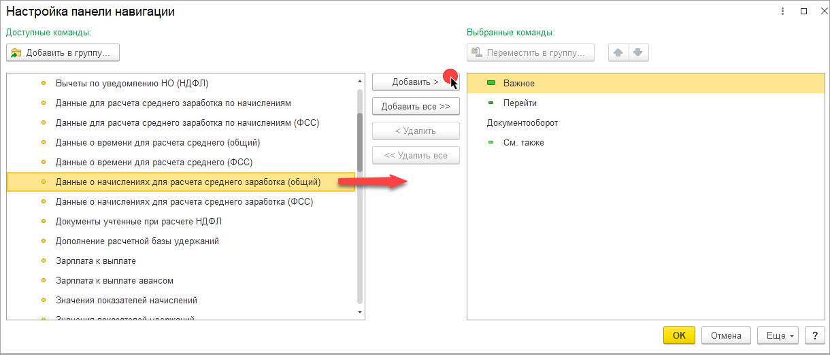Click the green marker next to См. также
The image size is (830, 355).
pyautogui.click(x=491, y=143)
